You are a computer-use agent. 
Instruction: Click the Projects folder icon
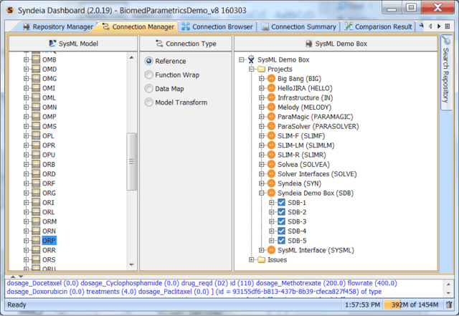tap(261, 70)
